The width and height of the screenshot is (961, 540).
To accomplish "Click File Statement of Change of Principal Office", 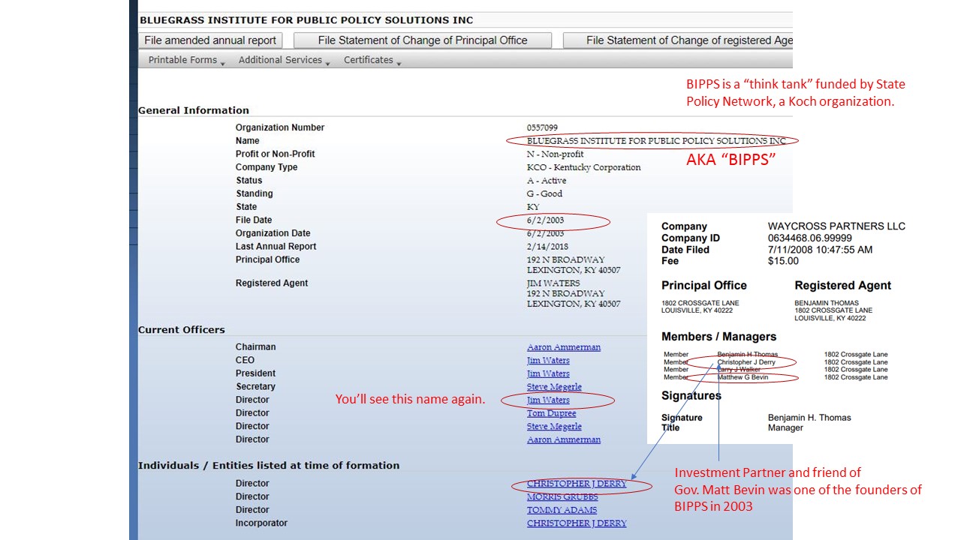I will (423, 40).
